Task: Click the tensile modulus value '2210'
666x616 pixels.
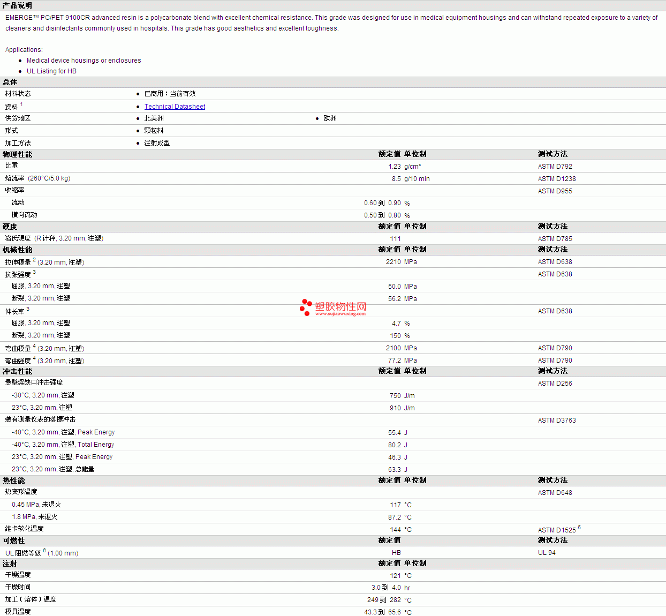Action: [393, 262]
